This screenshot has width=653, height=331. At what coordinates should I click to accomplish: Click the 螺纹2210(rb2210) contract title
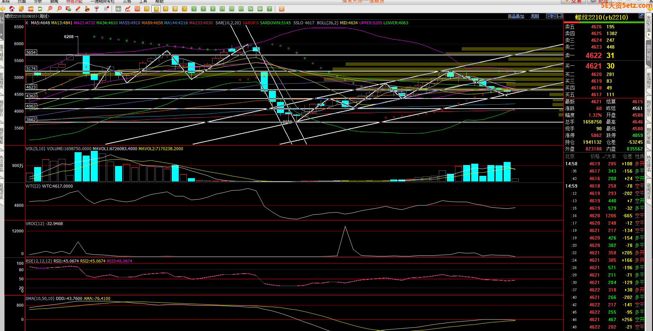pos(601,17)
